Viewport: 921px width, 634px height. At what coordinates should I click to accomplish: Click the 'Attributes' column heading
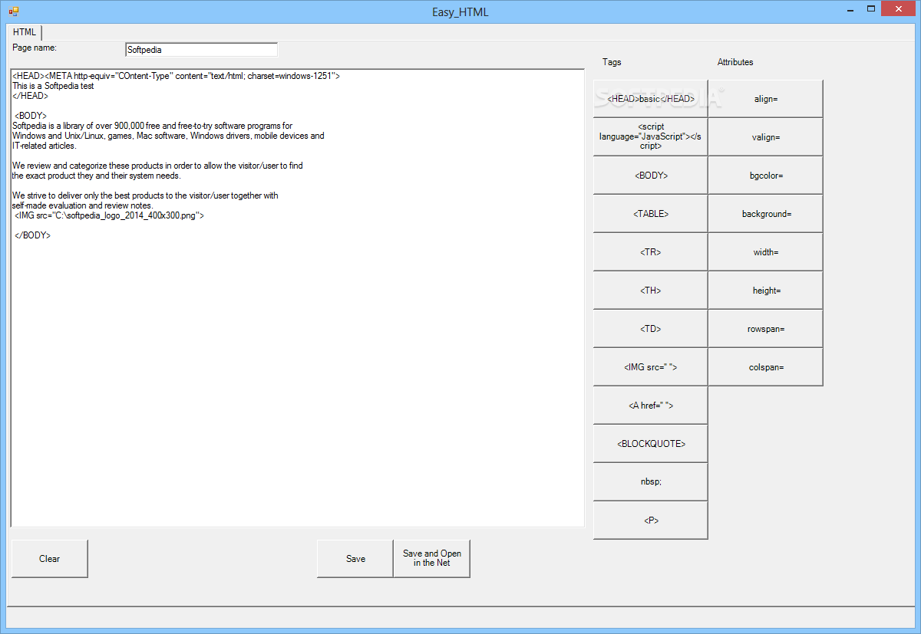(735, 62)
